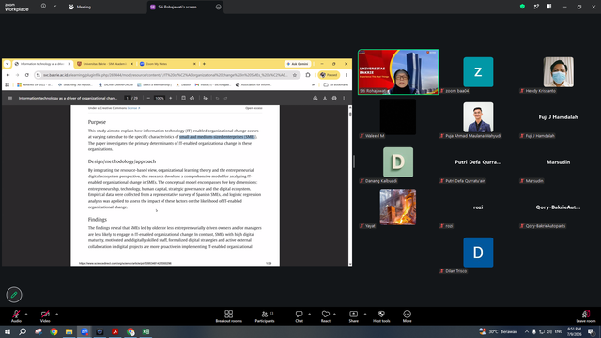Zoom out the PDF with minus button
This screenshot has width=601, height=338.
coord(148,98)
